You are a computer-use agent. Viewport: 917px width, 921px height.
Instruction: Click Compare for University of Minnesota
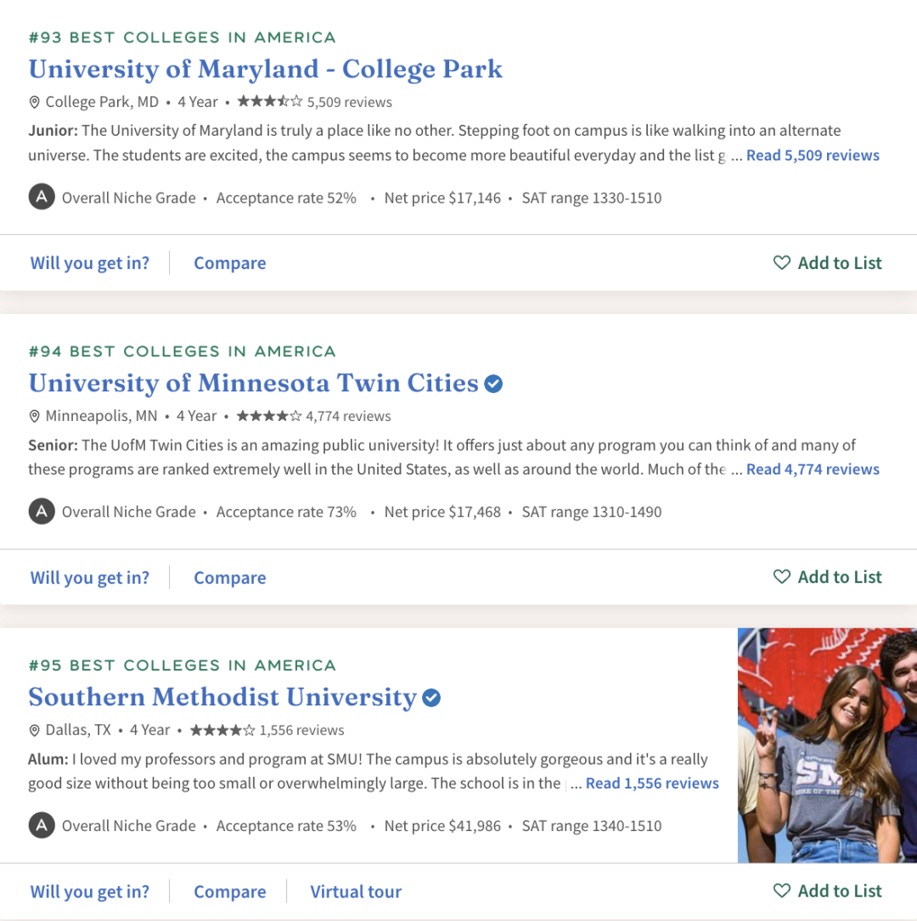[229, 578]
